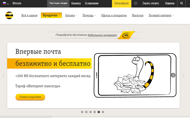Open search with the magnifier icon
This screenshot has height=118, width=190.
[181, 3]
